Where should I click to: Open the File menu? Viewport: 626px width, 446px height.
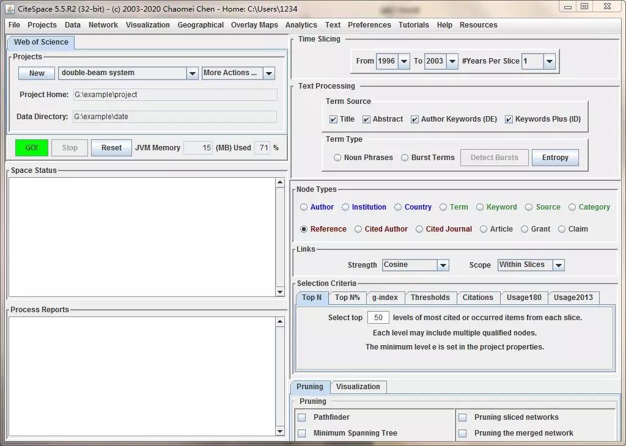tap(14, 24)
